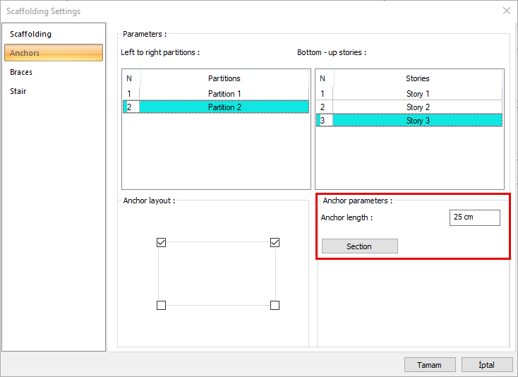Click the Partitions column header
The image size is (518, 377).
pyautogui.click(x=224, y=78)
